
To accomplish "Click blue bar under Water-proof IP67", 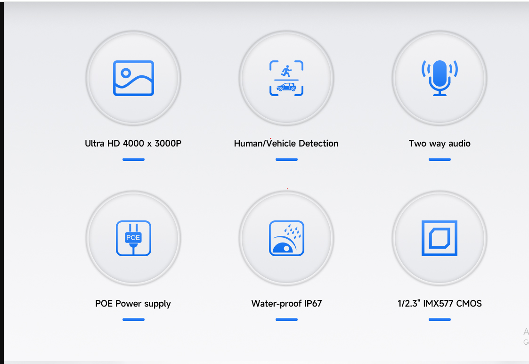I will pyautogui.click(x=286, y=319).
